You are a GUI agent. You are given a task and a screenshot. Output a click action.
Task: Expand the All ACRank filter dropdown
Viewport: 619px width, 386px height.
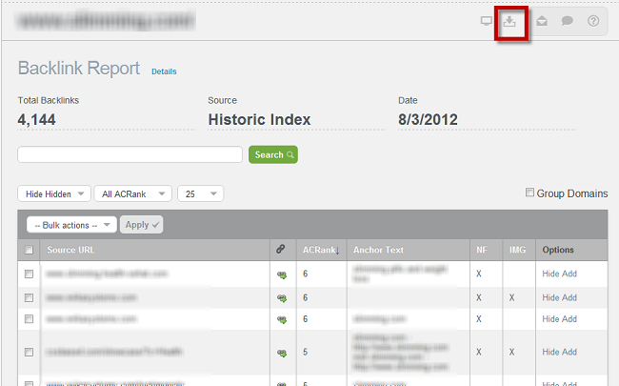pyautogui.click(x=131, y=193)
